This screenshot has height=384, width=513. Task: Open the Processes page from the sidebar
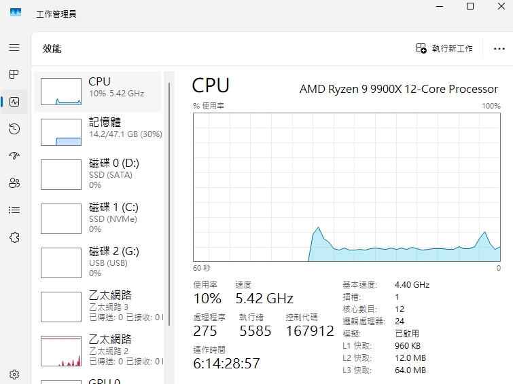tap(14, 74)
